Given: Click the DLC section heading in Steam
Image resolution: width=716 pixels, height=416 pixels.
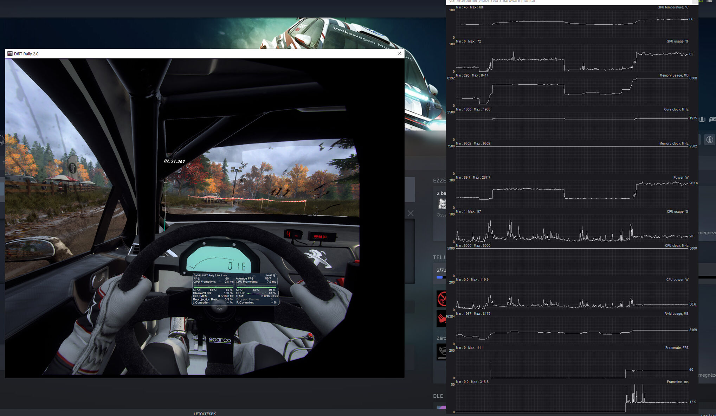Looking at the screenshot, I should pyautogui.click(x=438, y=396).
